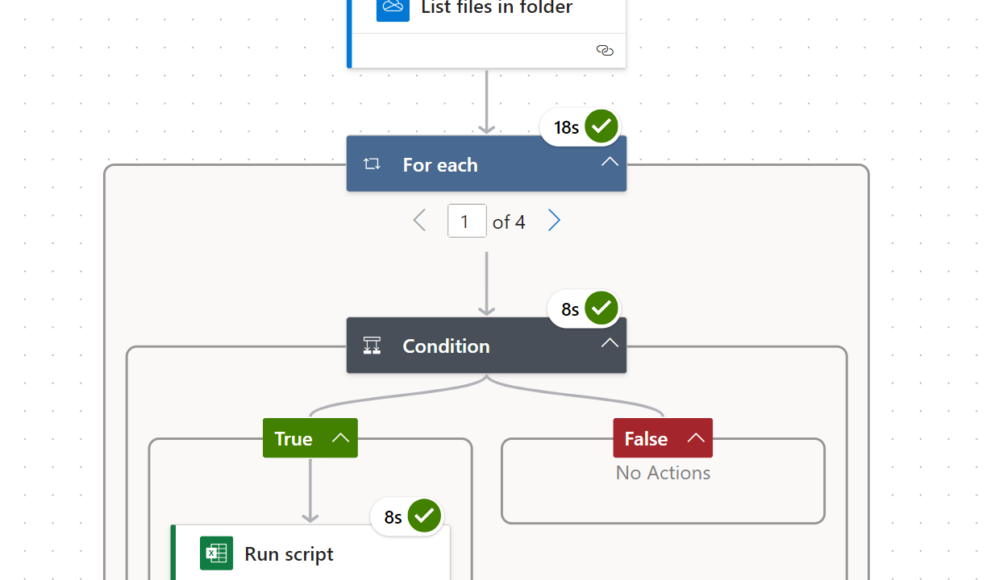Click the Excel icon on Run script

pyautogui.click(x=216, y=553)
